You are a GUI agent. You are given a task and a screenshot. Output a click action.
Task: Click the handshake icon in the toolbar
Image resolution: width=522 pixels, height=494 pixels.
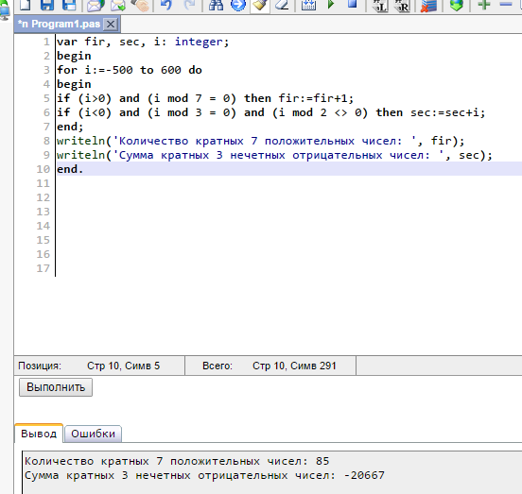coord(140,5)
